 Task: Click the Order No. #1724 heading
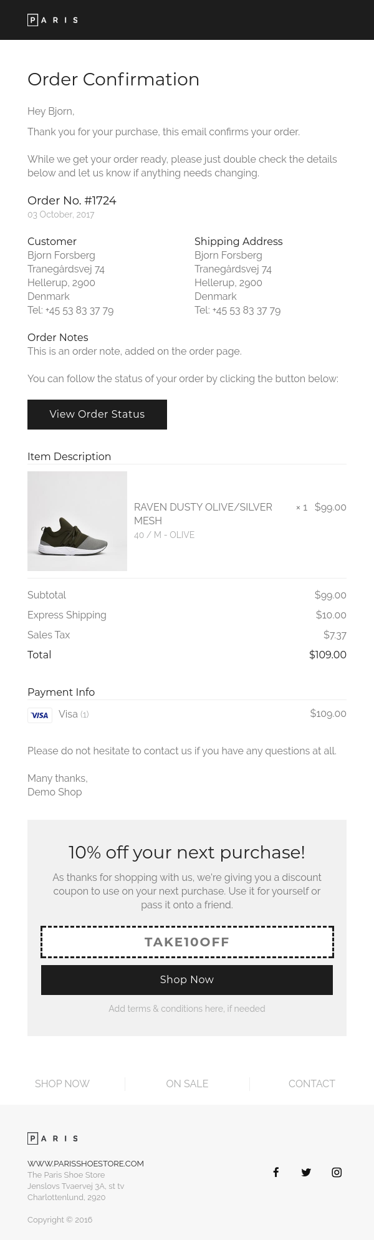pos(72,201)
